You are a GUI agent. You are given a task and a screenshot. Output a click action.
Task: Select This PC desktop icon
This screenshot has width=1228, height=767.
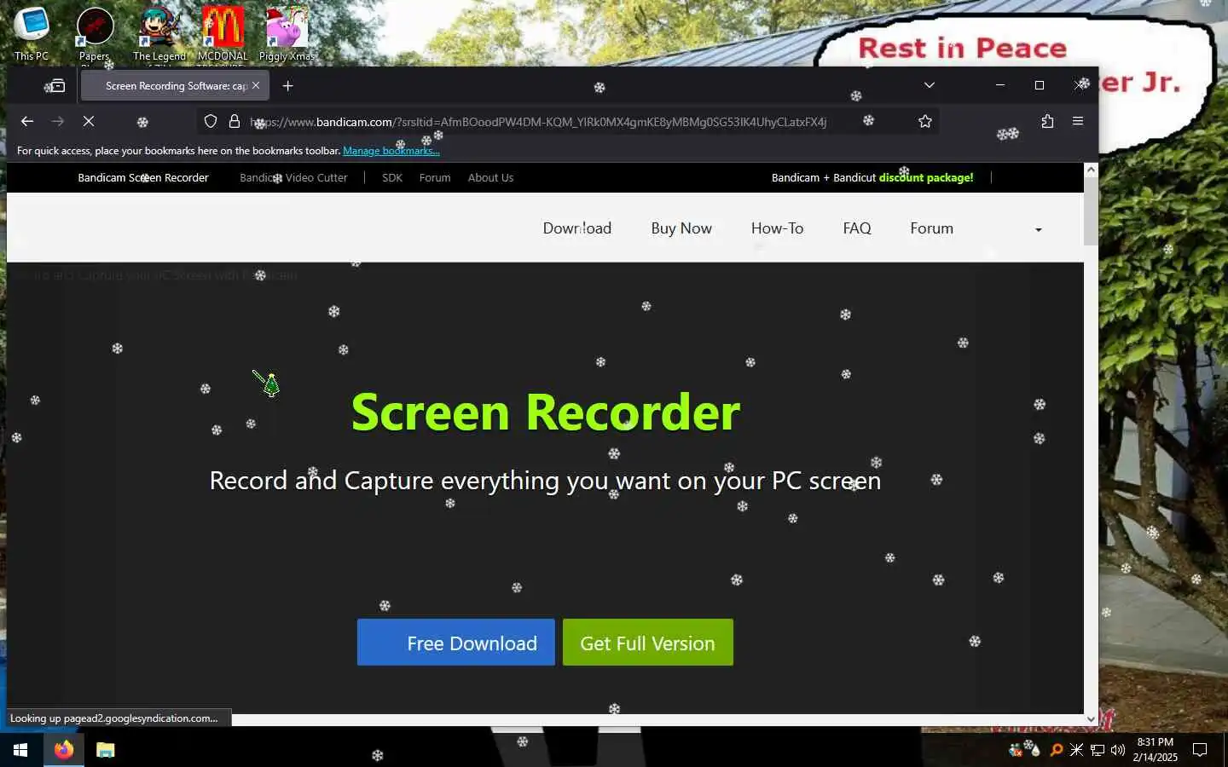pyautogui.click(x=32, y=34)
